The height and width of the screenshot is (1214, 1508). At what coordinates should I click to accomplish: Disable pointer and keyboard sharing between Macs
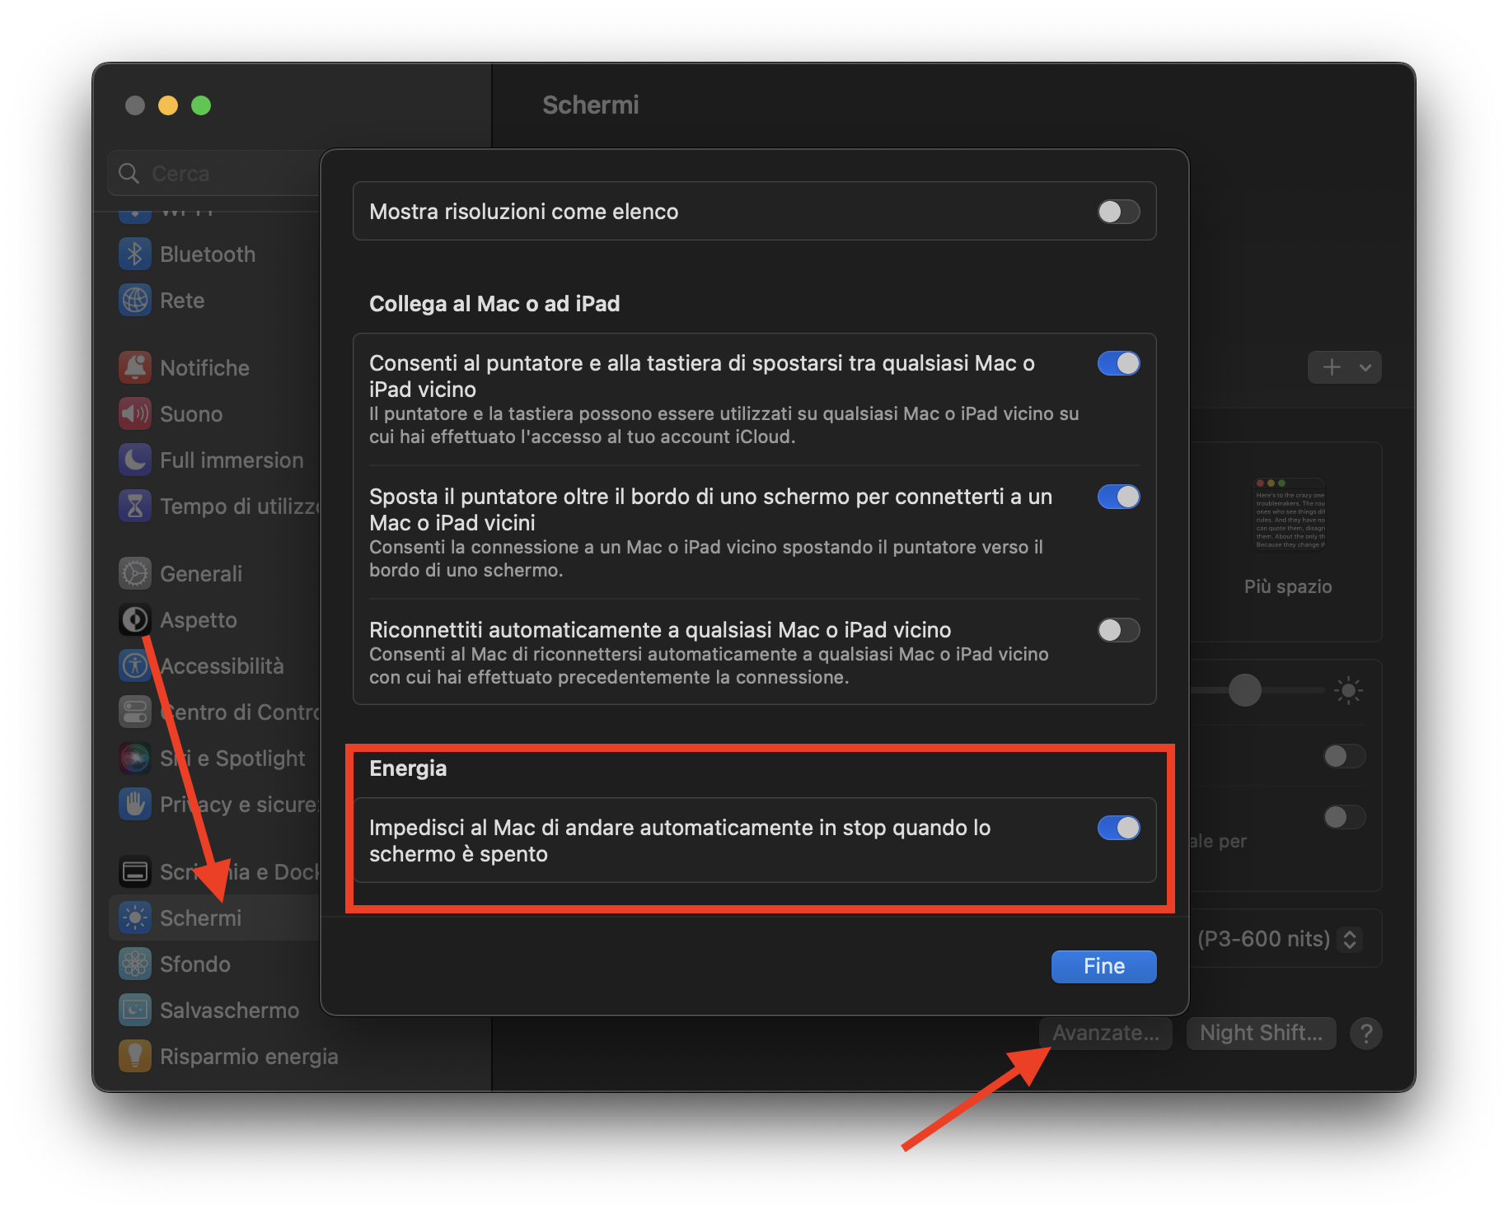1119,363
